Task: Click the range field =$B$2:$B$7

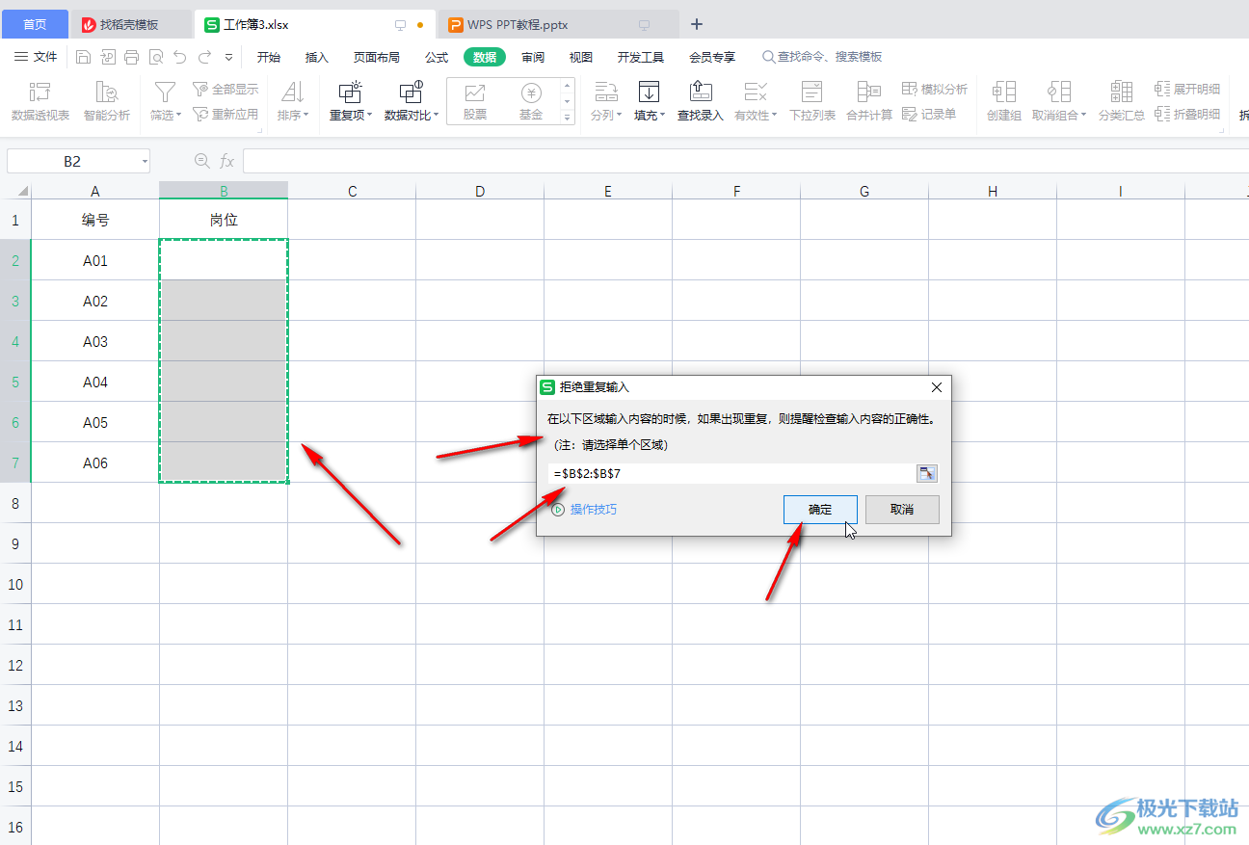Action: (x=731, y=473)
